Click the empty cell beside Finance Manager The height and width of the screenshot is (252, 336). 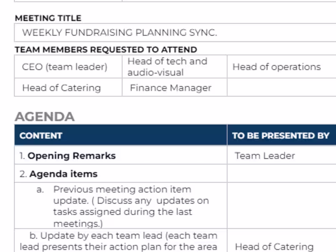(281, 88)
